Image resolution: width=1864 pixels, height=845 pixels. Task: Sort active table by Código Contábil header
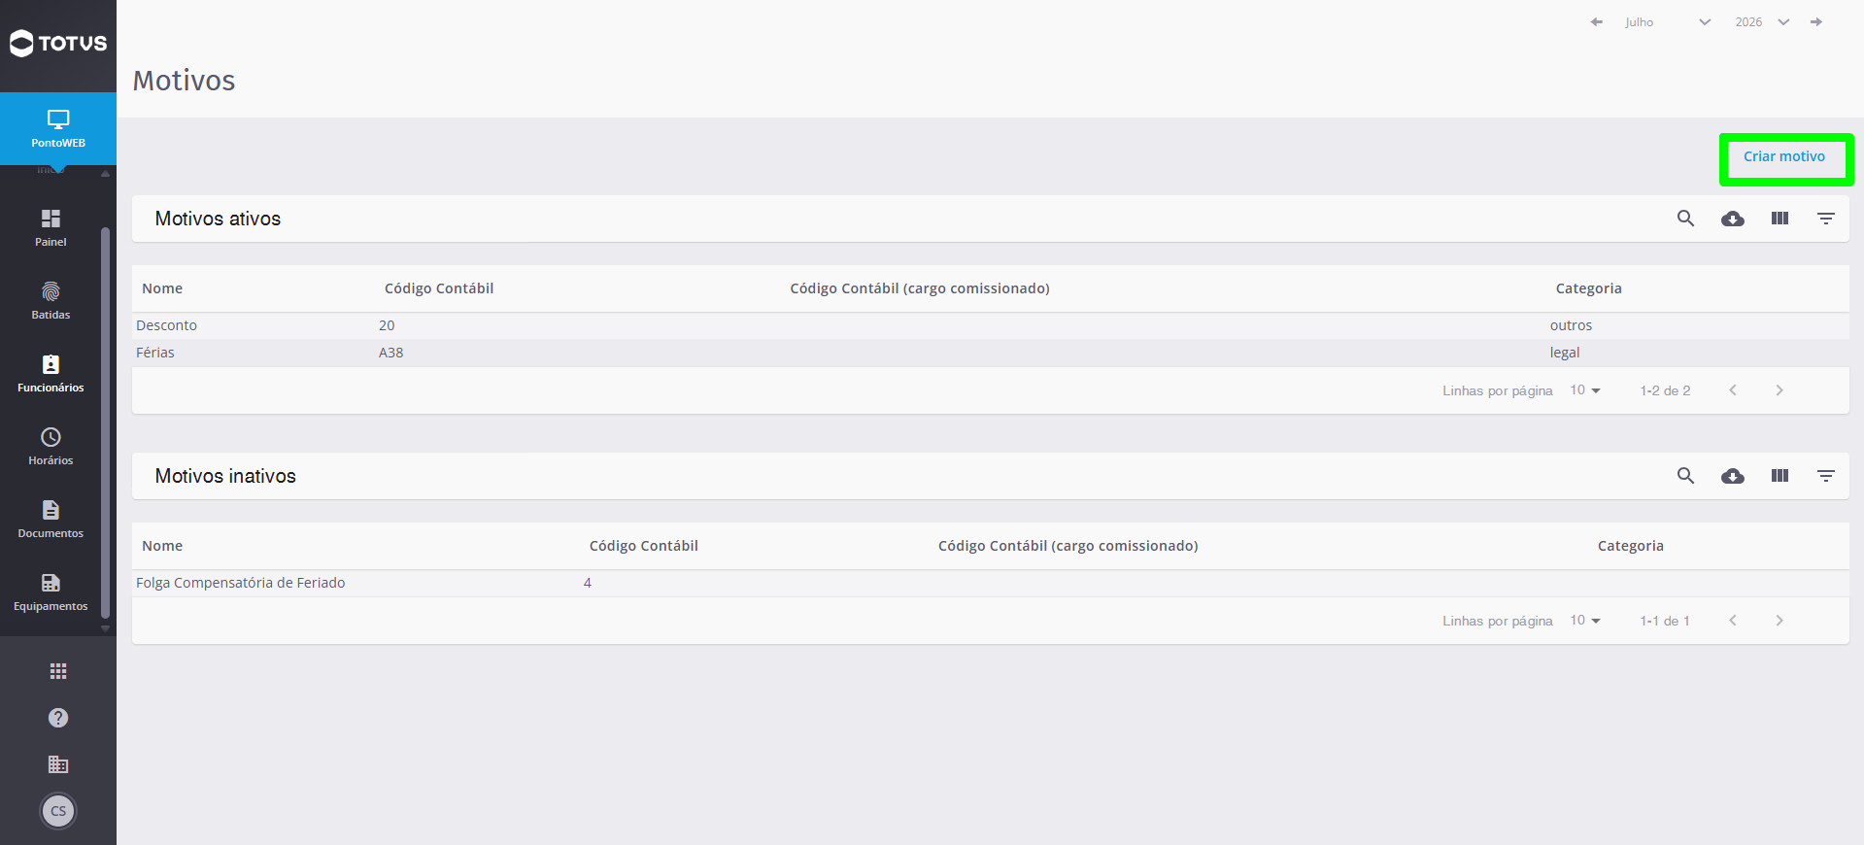[x=439, y=288]
